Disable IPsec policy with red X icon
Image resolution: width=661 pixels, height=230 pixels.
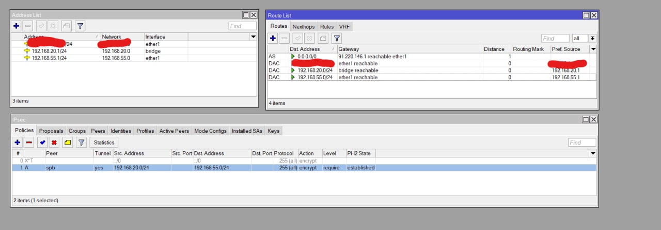[x=54, y=143]
